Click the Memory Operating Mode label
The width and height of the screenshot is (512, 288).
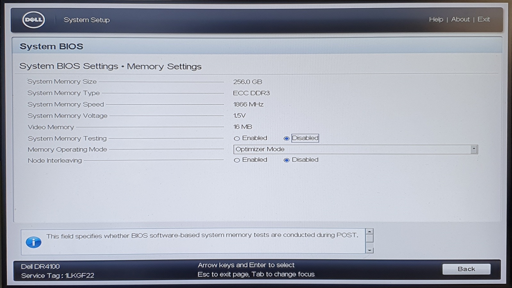(x=67, y=149)
